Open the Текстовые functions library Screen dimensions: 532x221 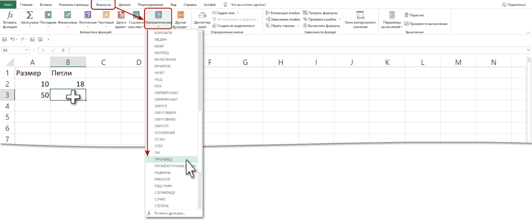point(106,19)
